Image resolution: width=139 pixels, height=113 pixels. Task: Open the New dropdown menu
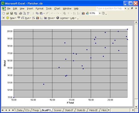click(13, 18)
